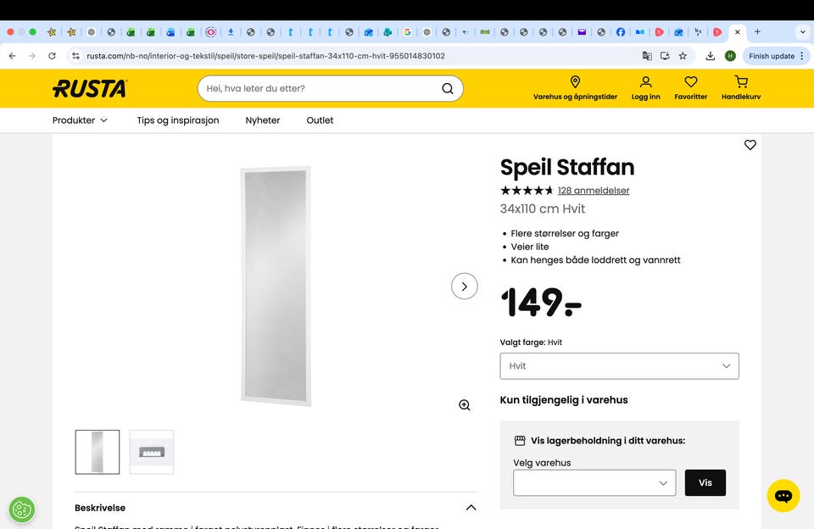
Task: Open the Outlet menu item
Action: click(320, 120)
